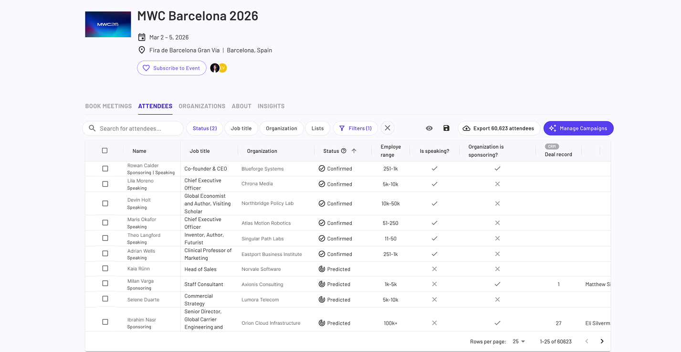This screenshot has width=681, height=352.
Task: Clear filters with the X icon
Action: click(x=388, y=128)
